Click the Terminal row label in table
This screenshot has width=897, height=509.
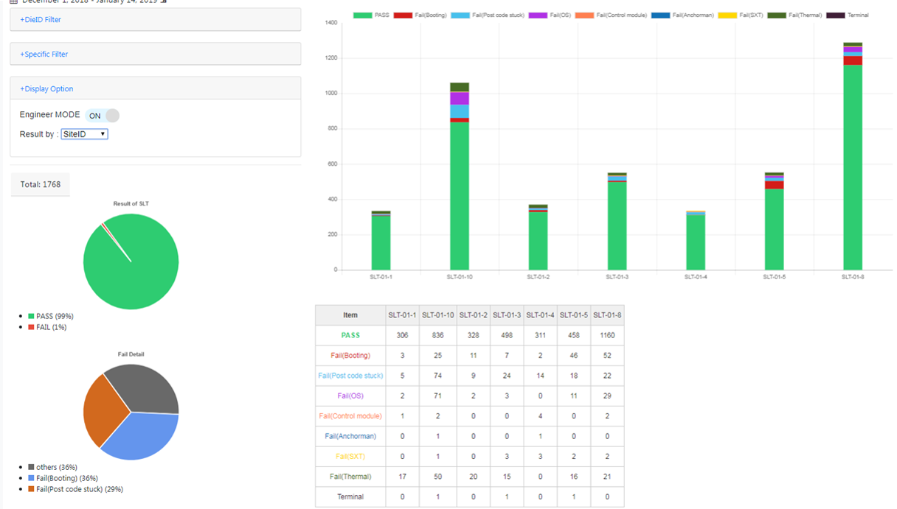(350, 497)
